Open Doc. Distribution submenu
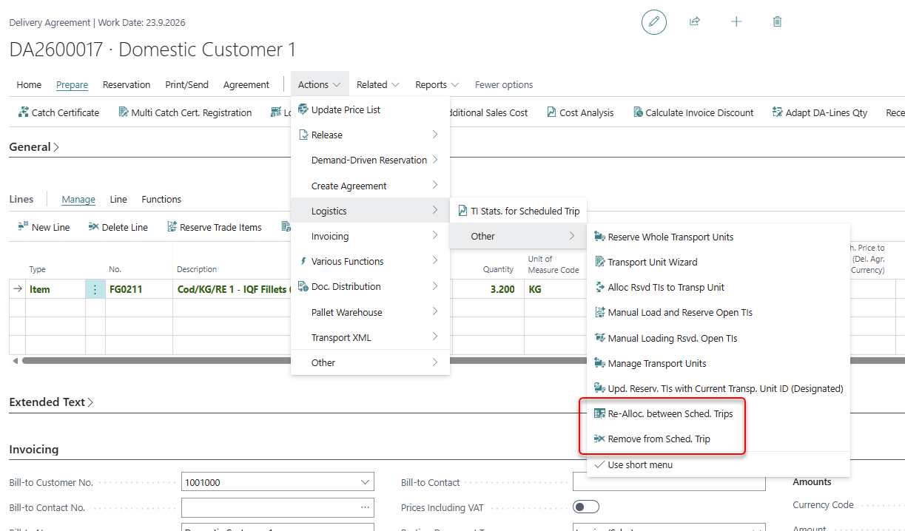This screenshot has height=531, width=905. [x=370, y=286]
